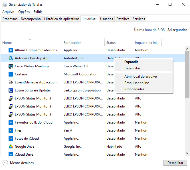The image size is (190, 170).
Task: Select the Epson Software Updater name
Action: tap(33, 90)
